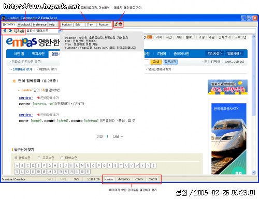
Task: Open the 인물사전 link in blue bar
Action: (234, 53)
